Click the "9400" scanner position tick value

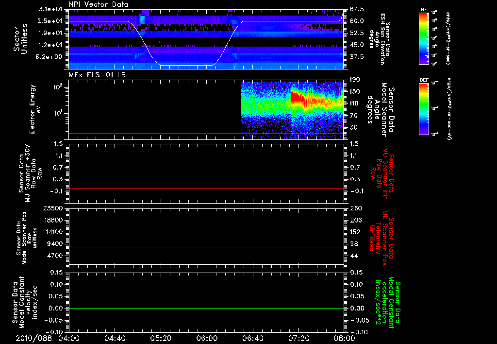tap(55, 244)
